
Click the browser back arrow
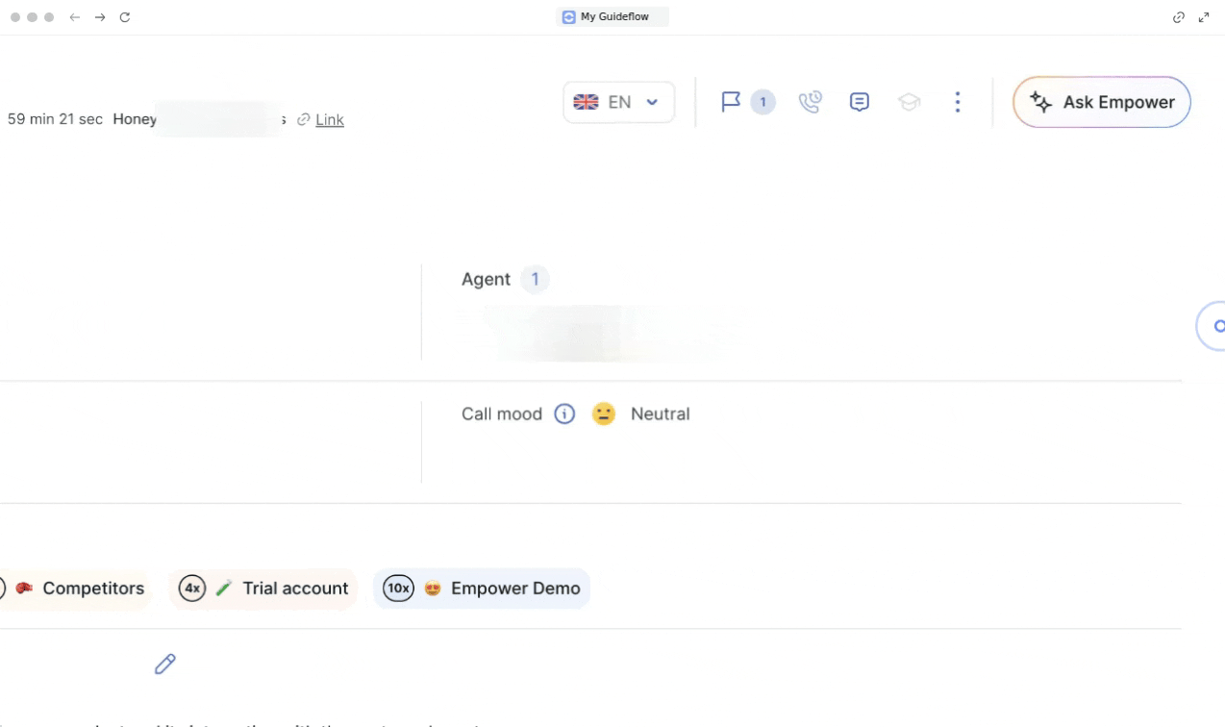tap(75, 17)
